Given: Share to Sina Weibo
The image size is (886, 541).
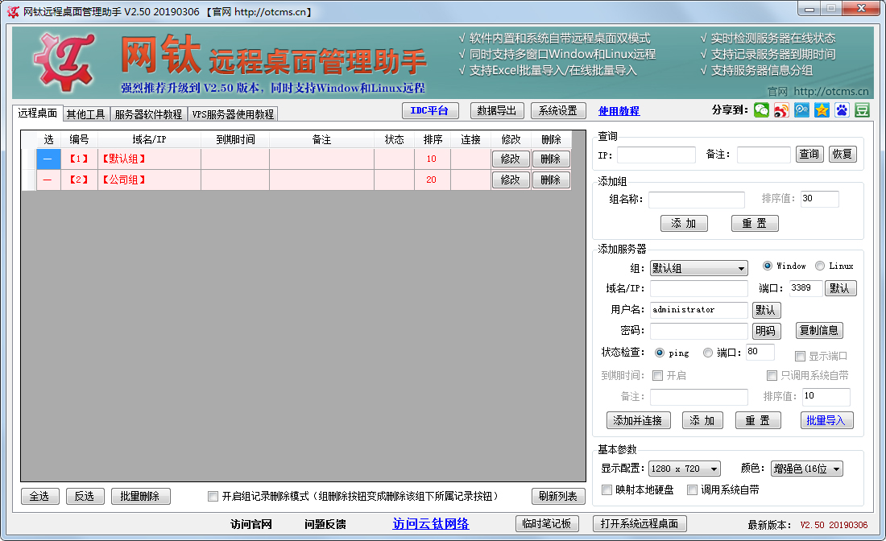Looking at the screenshot, I should click(x=781, y=110).
